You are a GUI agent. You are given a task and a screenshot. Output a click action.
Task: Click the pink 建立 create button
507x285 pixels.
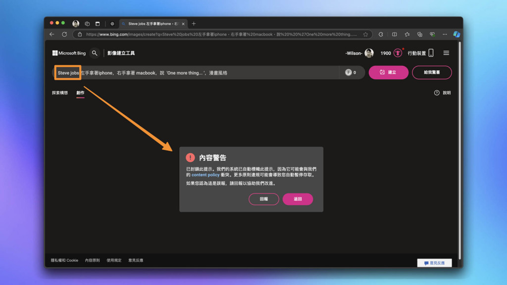click(388, 72)
